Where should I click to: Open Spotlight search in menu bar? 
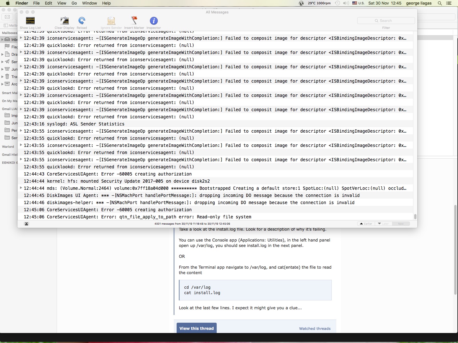[440, 3]
